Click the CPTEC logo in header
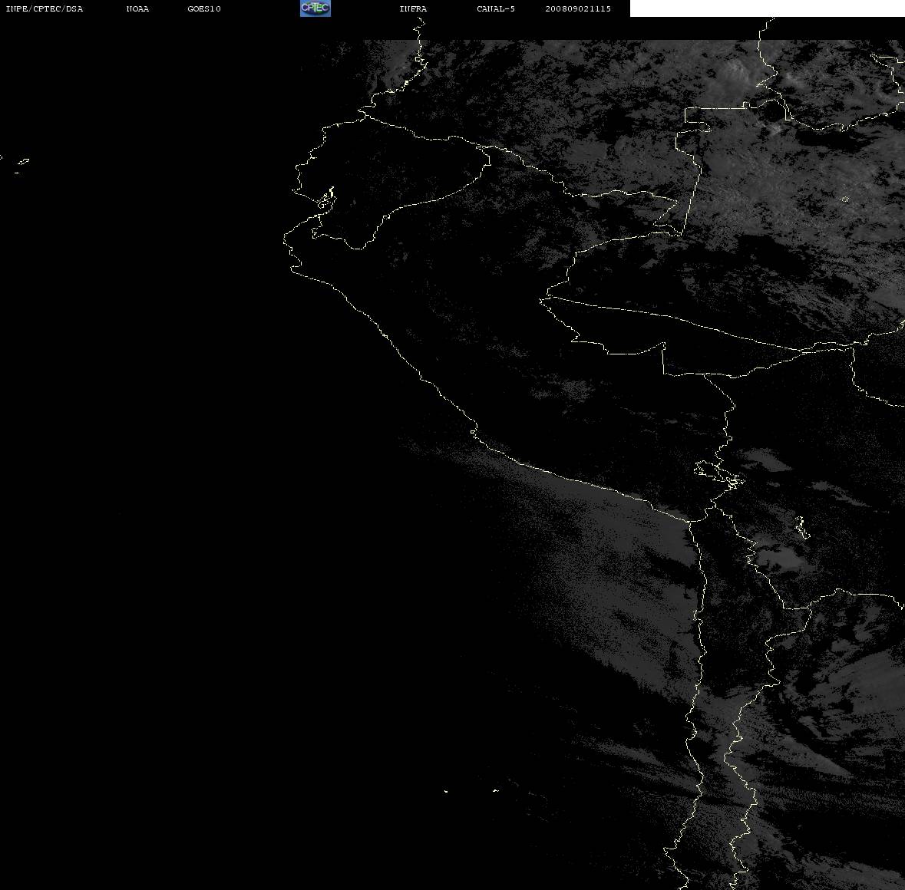 click(x=315, y=8)
